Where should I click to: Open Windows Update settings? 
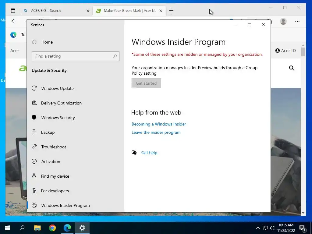[x=57, y=88]
